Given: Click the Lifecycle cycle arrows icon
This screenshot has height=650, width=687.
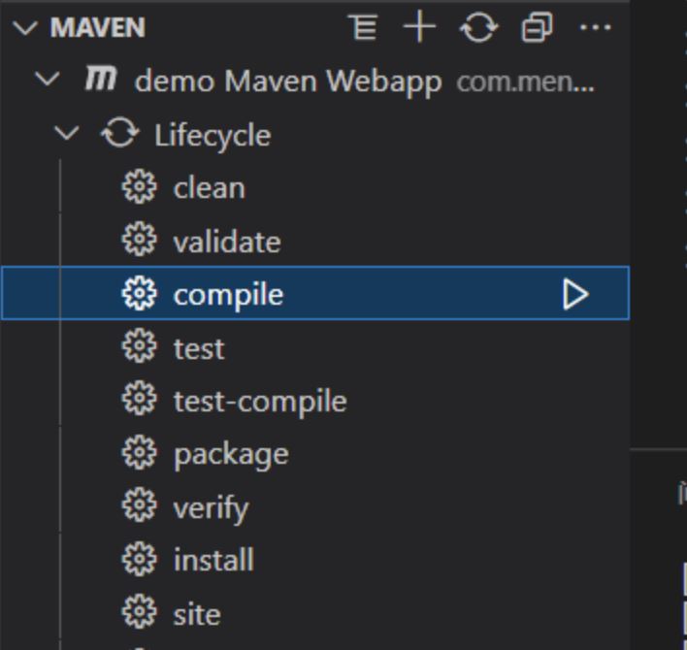Looking at the screenshot, I should 120,132.
